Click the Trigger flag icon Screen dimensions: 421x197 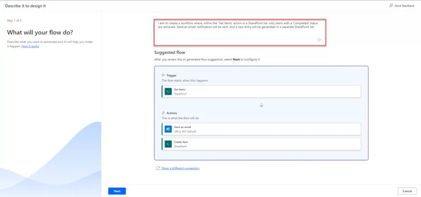163,76
